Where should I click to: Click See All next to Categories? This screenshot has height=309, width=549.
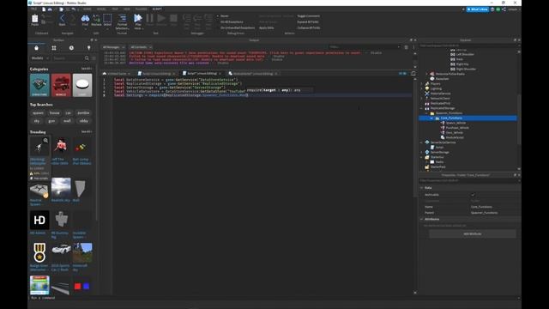pyautogui.click(x=87, y=69)
